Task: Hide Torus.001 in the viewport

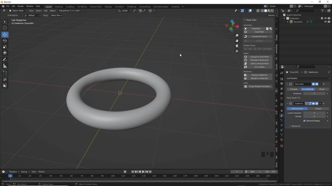Action: 326,22
